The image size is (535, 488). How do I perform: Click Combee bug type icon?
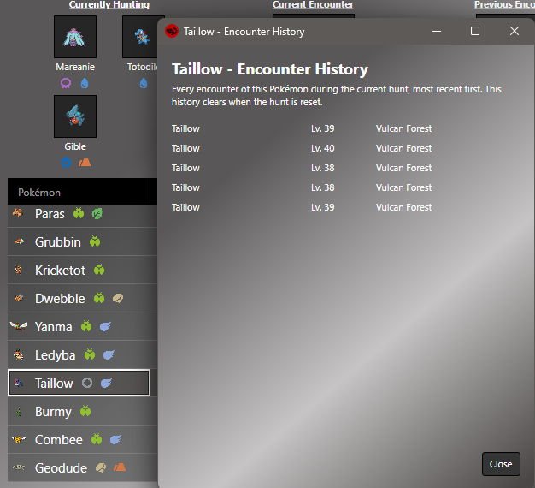tap(97, 439)
